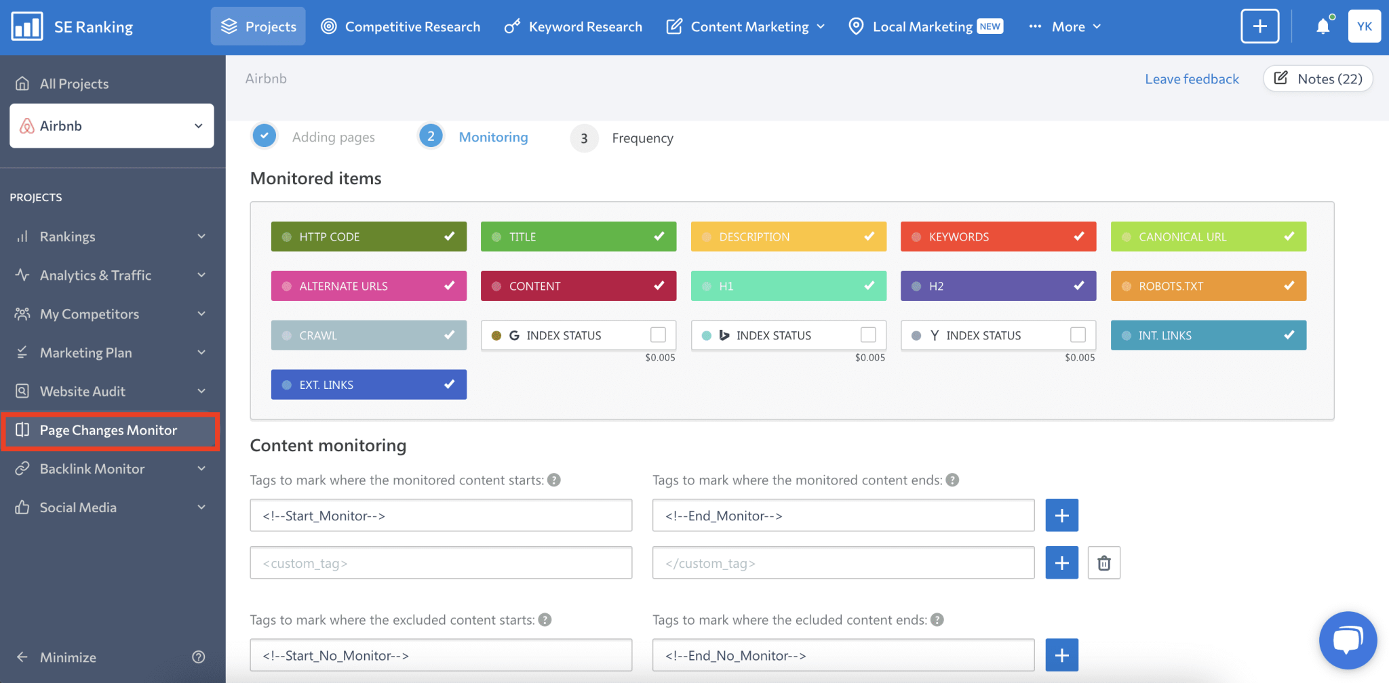The width and height of the screenshot is (1389, 683).
Task: Click the Start_Monitor tag input field
Action: click(x=441, y=516)
